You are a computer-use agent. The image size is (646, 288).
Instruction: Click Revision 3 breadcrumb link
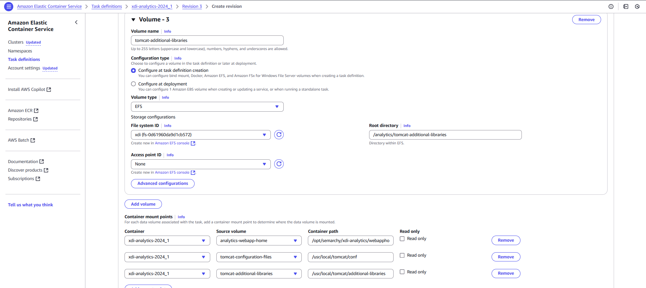point(192,6)
